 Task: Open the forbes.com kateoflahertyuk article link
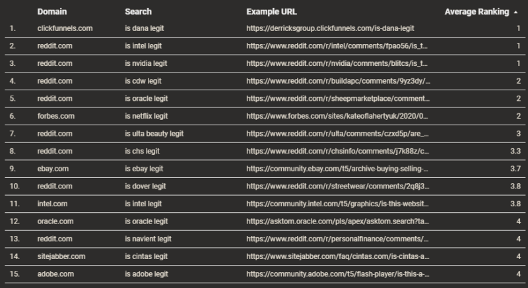pyautogui.click(x=338, y=116)
